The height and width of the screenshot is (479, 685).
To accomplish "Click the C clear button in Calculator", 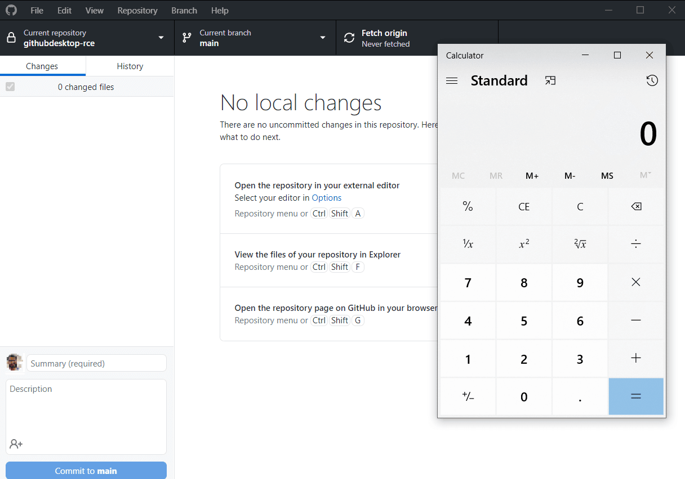I will pyautogui.click(x=580, y=206).
